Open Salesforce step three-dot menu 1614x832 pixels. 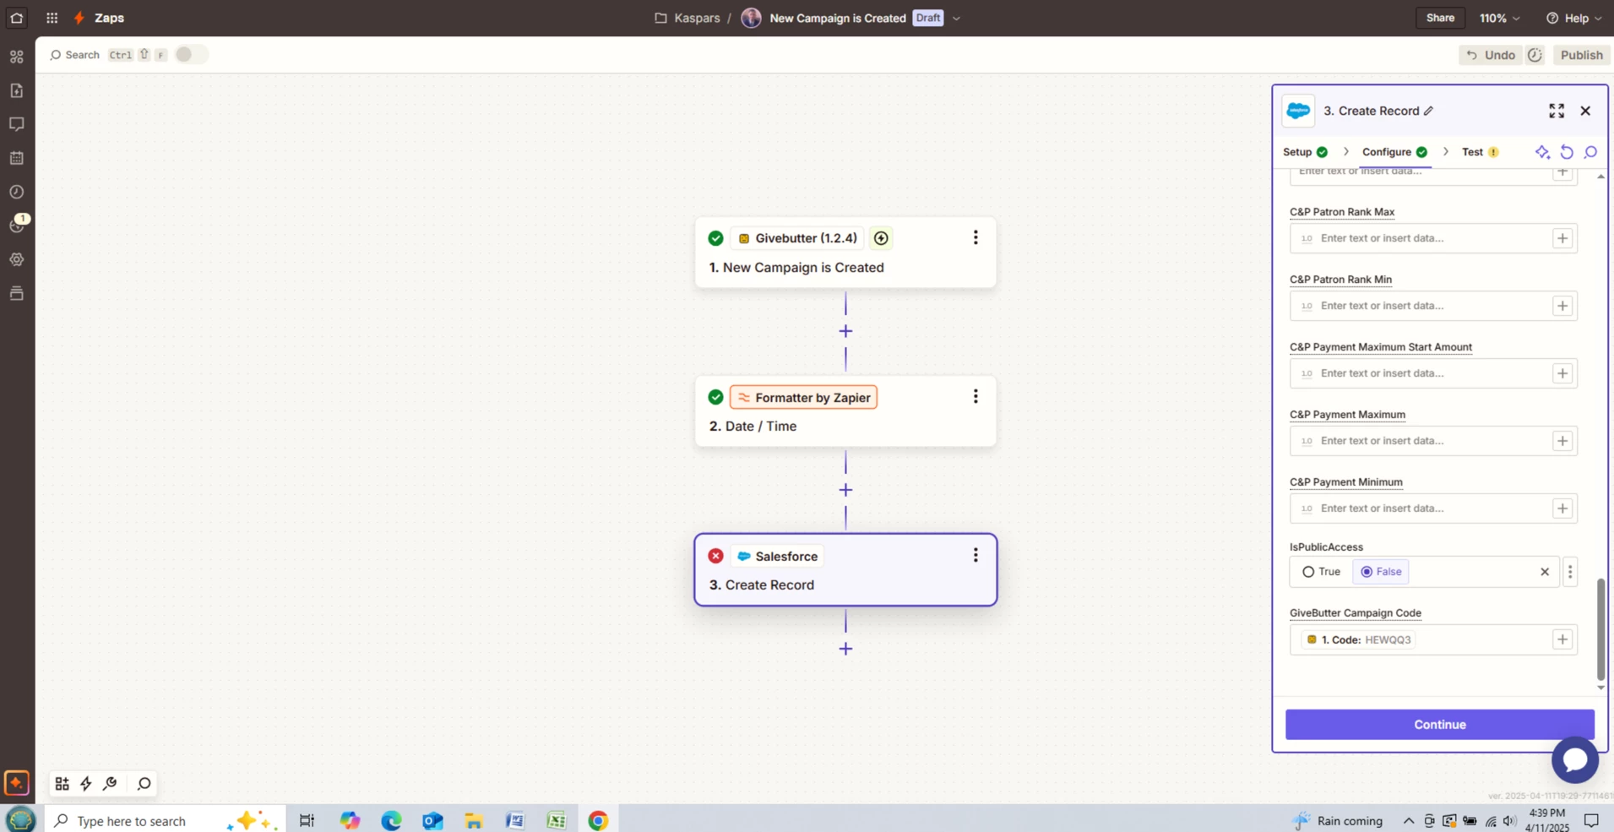(975, 555)
